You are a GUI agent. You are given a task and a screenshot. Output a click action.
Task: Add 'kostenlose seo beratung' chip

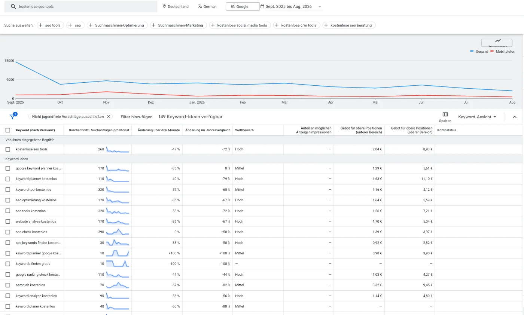coord(349,25)
